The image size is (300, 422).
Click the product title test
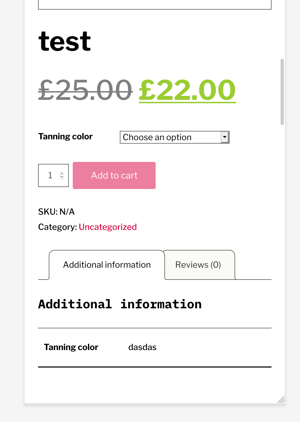[x=64, y=41]
